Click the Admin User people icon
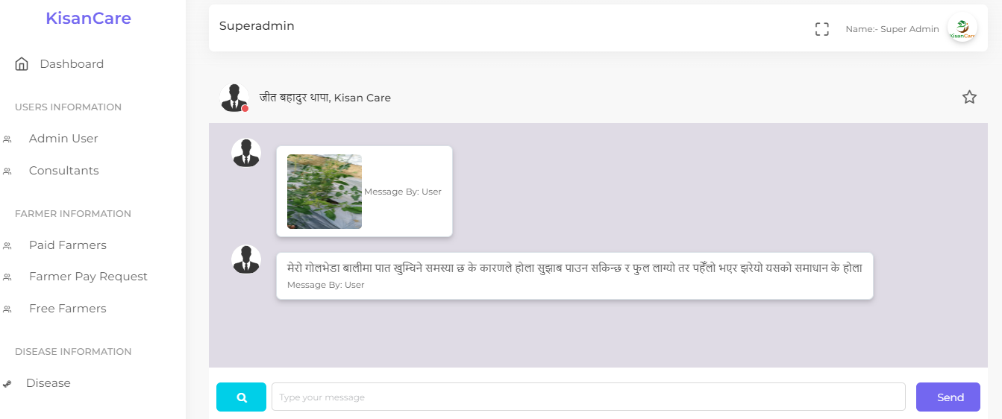This screenshot has height=419, width=1002. pyautogui.click(x=7, y=139)
